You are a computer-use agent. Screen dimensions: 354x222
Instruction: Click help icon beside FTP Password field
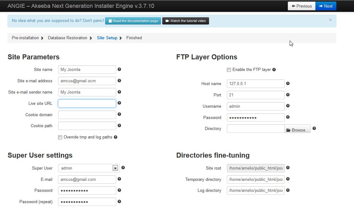click(x=287, y=117)
